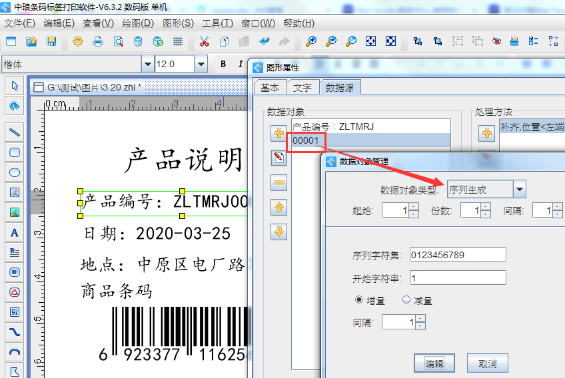Choose the text tool in sidebar
The width and height of the screenshot is (565, 378).
14,232
